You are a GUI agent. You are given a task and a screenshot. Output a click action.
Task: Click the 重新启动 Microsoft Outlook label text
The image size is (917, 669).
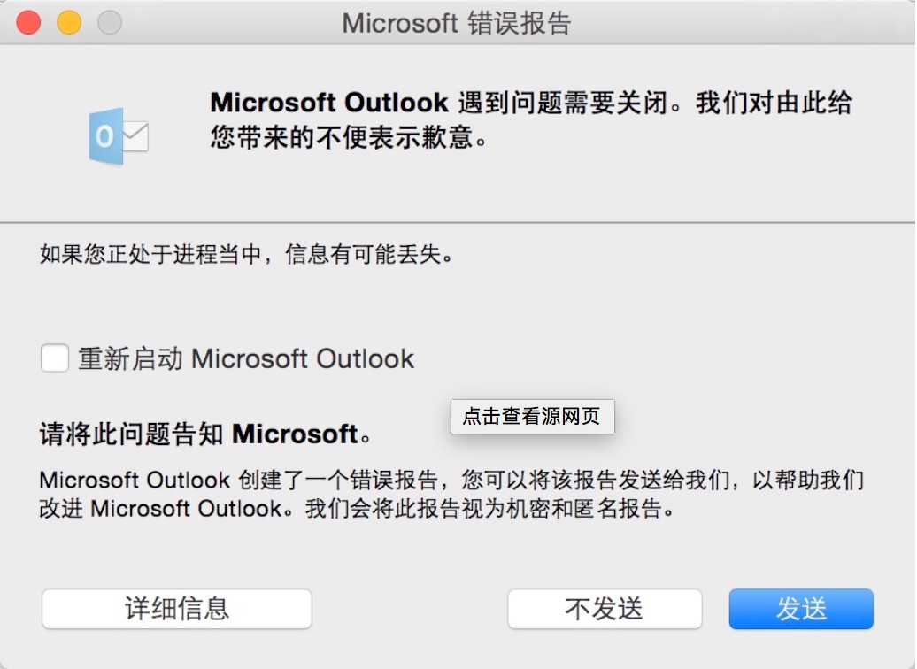[246, 358]
